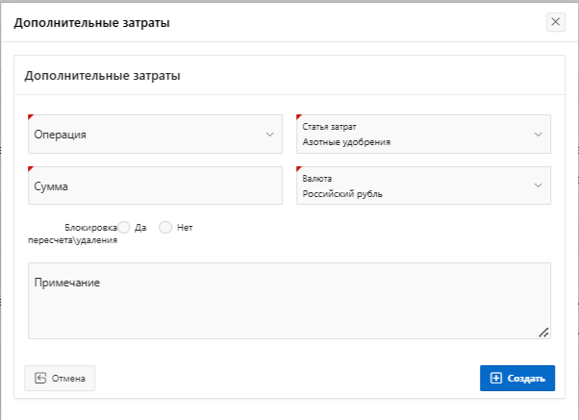Click the Блокировка пересчета\удаления label
This screenshot has width=579, height=420.
click(73, 234)
